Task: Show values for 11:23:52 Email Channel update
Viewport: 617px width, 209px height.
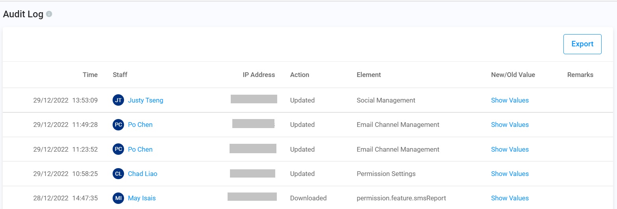Action: (510, 149)
